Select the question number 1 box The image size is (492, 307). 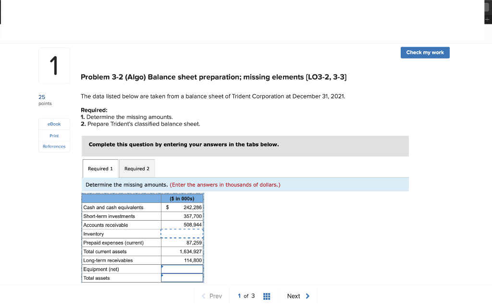pos(54,65)
